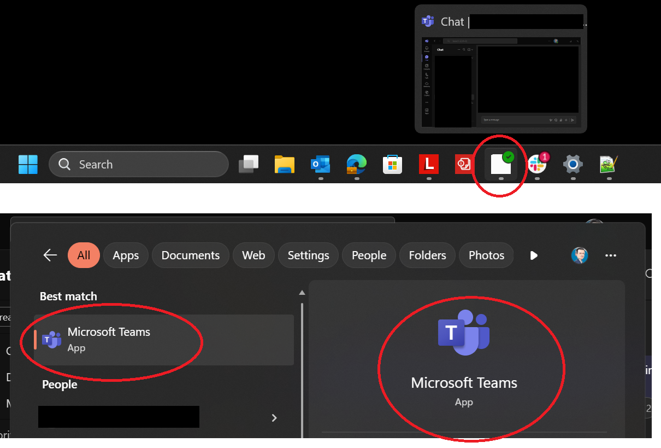
Task: Click the taskbar Search box
Action: pos(139,164)
